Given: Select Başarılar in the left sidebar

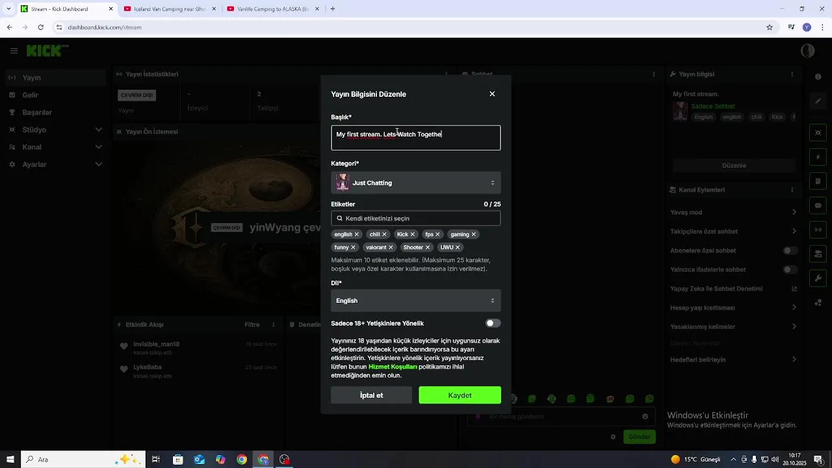Looking at the screenshot, I should tap(55, 112).
